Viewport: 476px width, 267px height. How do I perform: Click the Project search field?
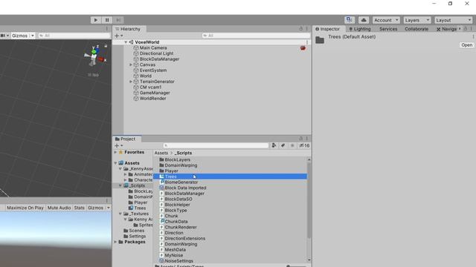click(x=216, y=145)
